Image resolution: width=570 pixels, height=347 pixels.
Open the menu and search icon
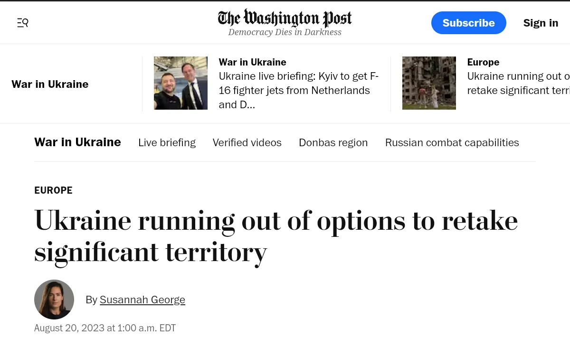coord(23,22)
